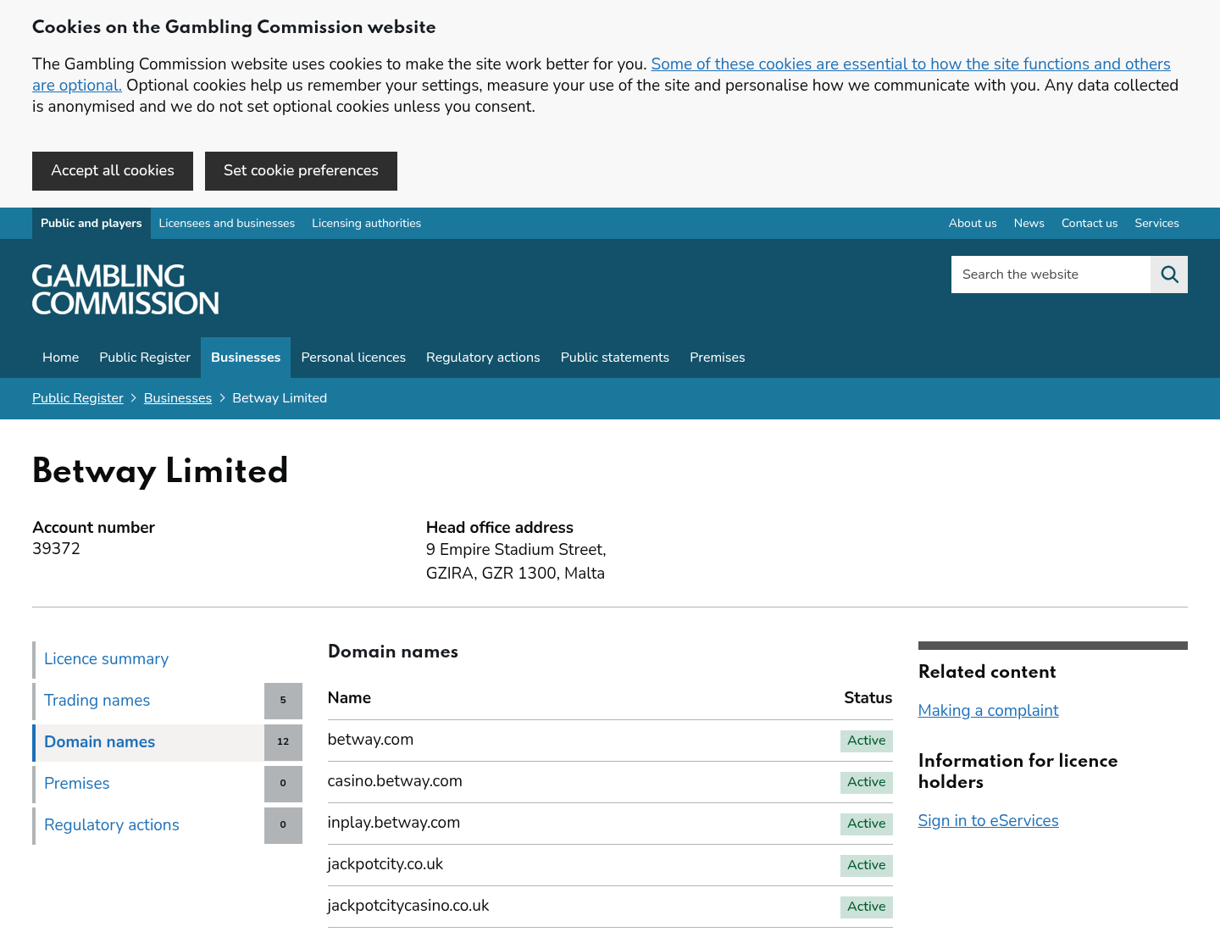The width and height of the screenshot is (1220, 932).
Task: Go to the News page
Action: (x=1029, y=224)
